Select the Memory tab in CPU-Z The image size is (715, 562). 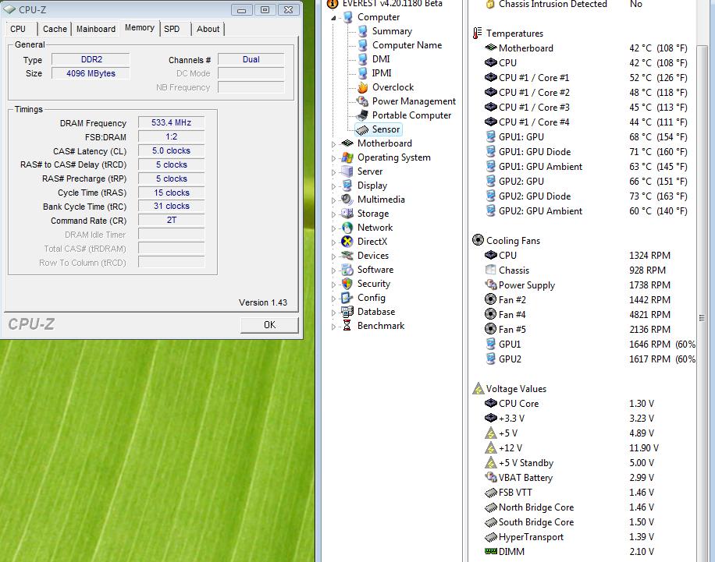pos(140,28)
